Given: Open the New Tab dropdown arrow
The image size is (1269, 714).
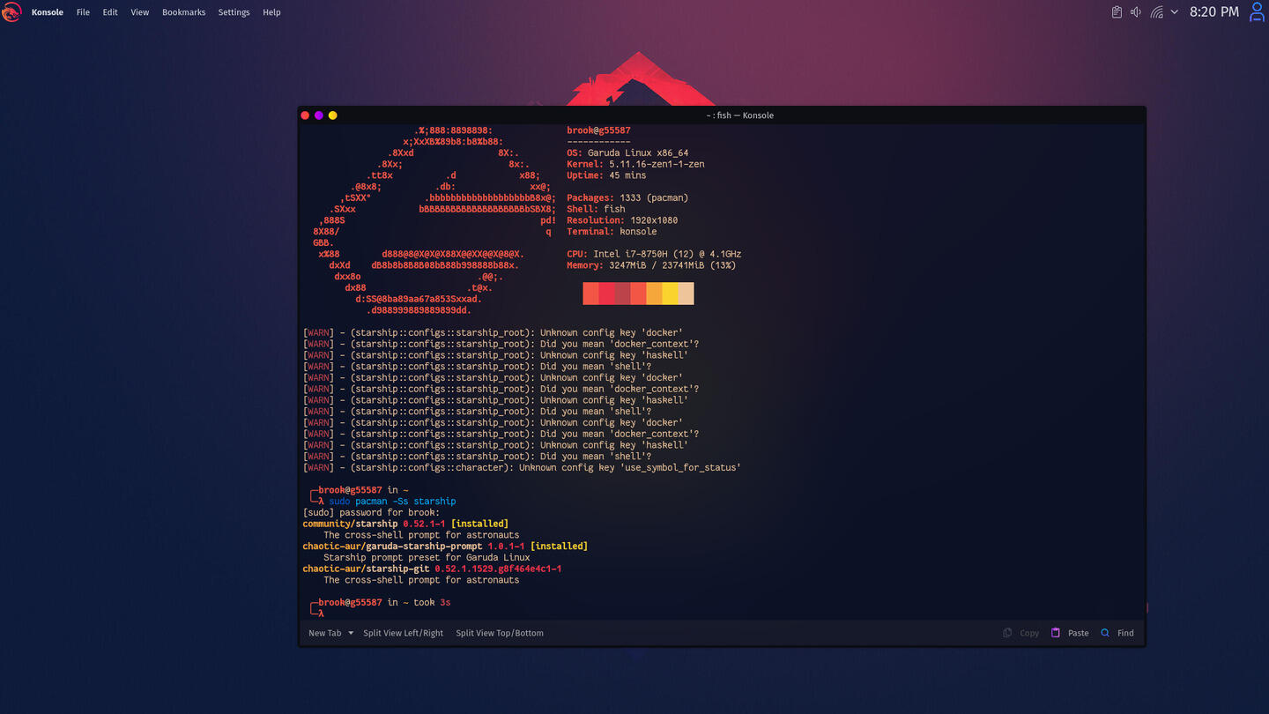Looking at the screenshot, I should pos(351,633).
